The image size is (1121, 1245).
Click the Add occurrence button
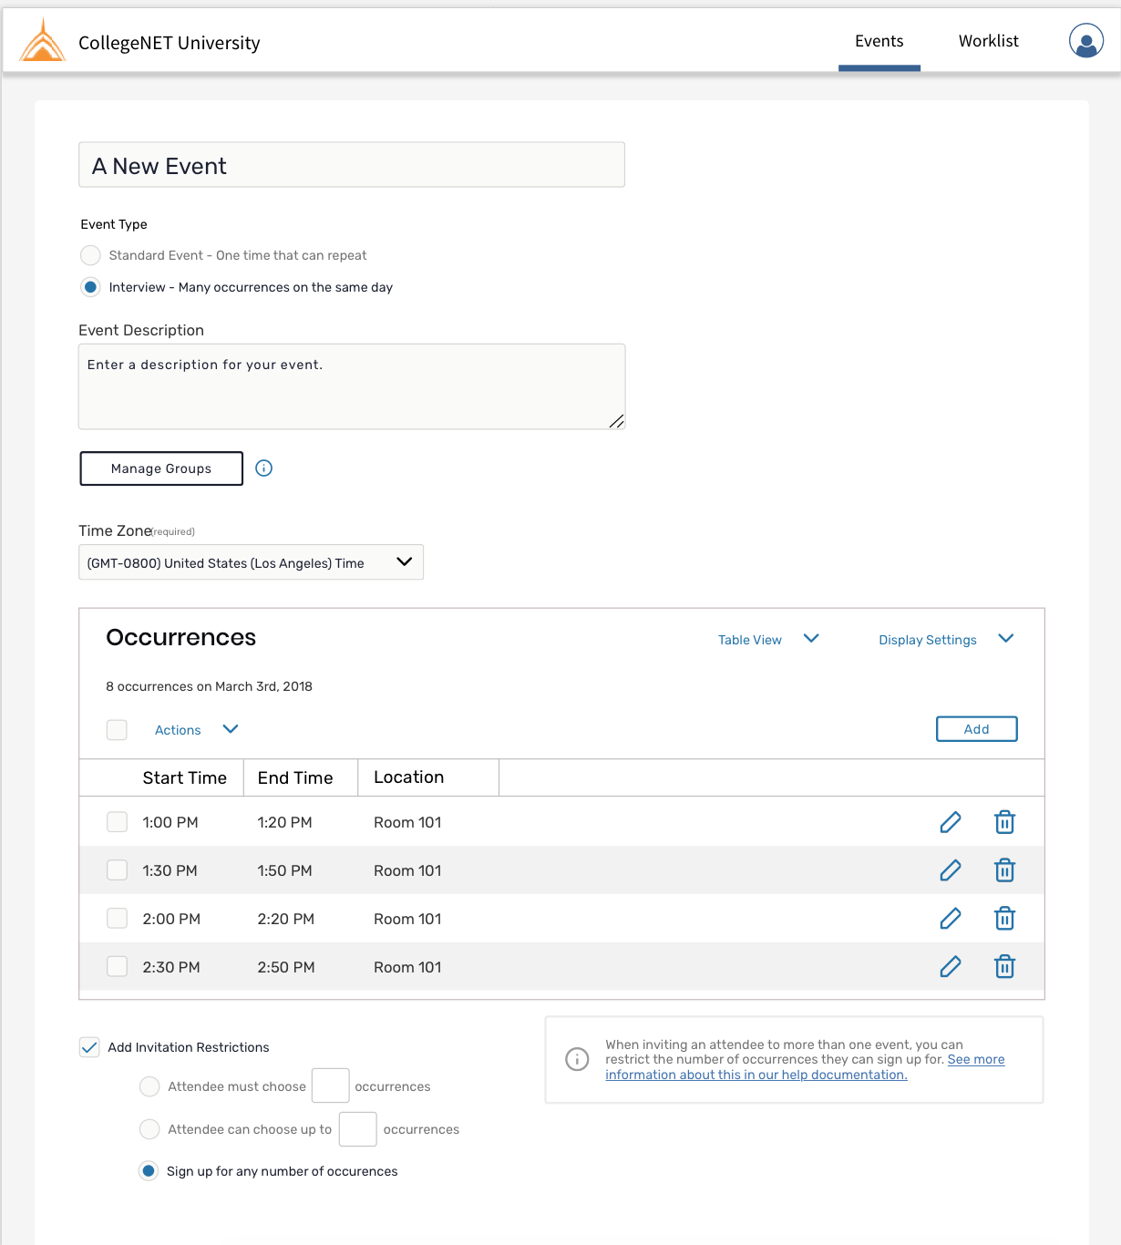(977, 729)
